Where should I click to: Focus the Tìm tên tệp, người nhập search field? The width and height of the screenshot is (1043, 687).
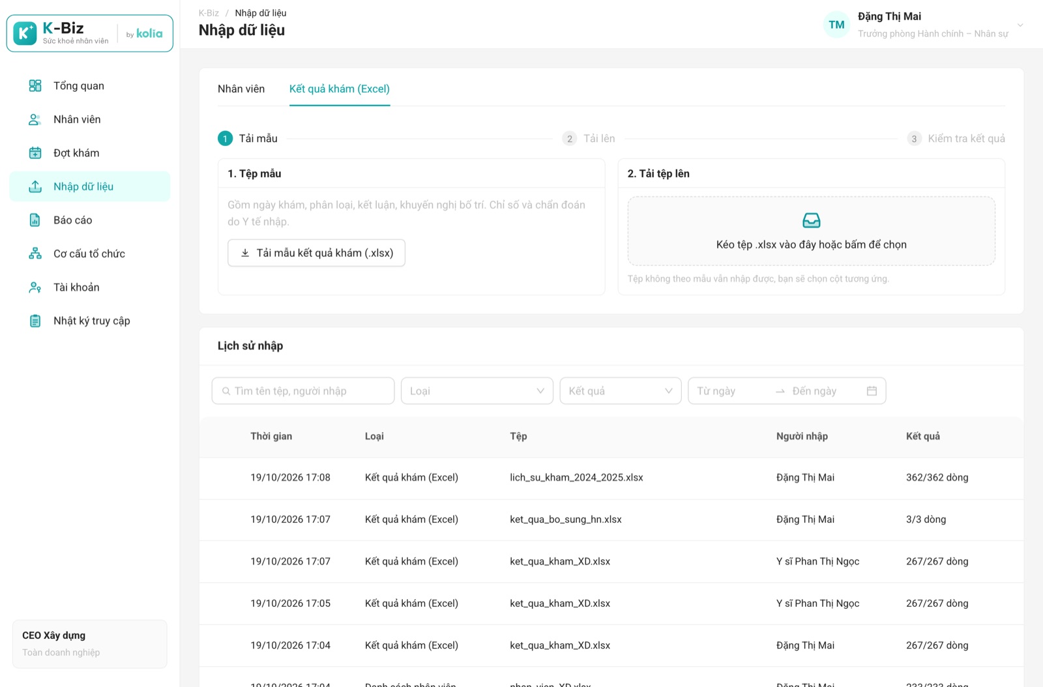click(303, 391)
